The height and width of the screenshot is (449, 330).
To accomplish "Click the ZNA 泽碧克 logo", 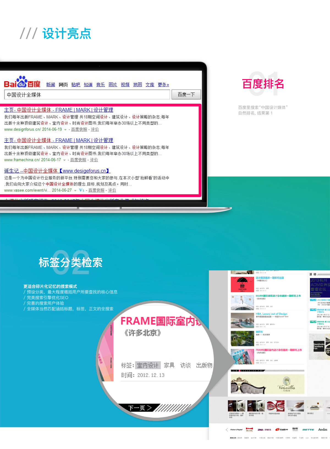I will [x=264, y=429].
